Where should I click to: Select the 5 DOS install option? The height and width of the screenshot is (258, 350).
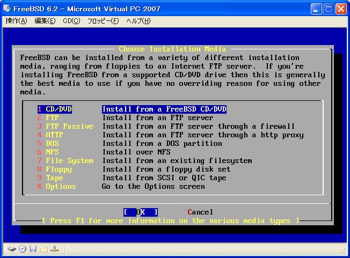48,143
